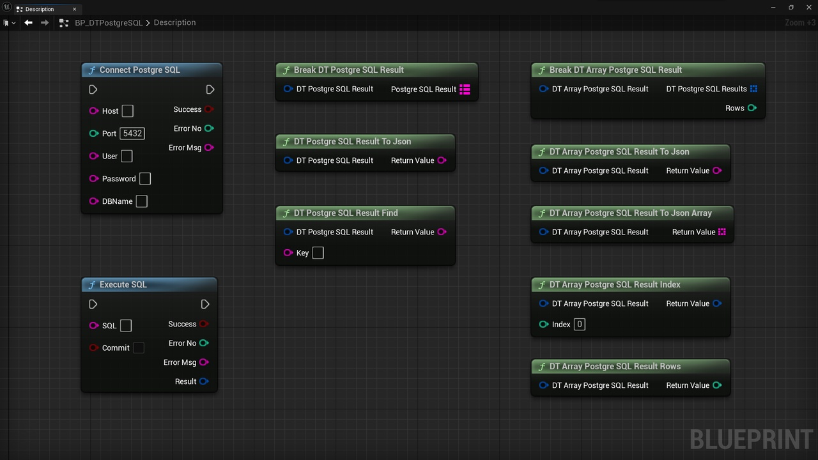The height and width of the screenshot is (460, 818).
Task: Click the User input pin
Action: 94,156
